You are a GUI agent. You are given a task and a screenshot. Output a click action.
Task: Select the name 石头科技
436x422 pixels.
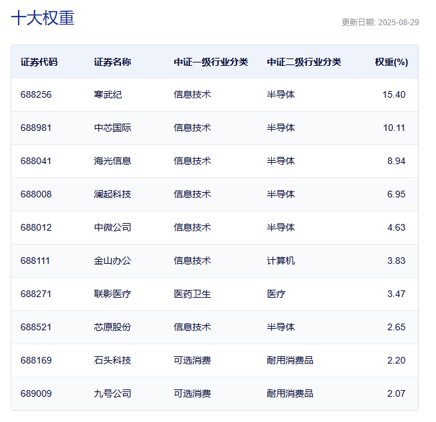112,360
